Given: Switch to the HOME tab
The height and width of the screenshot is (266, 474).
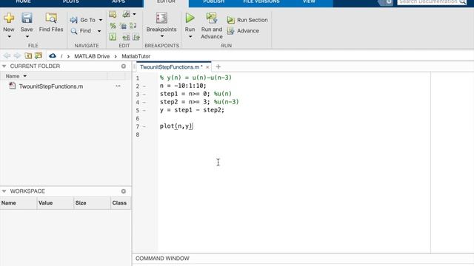Looking at the screenshot, I should (23, 1).
